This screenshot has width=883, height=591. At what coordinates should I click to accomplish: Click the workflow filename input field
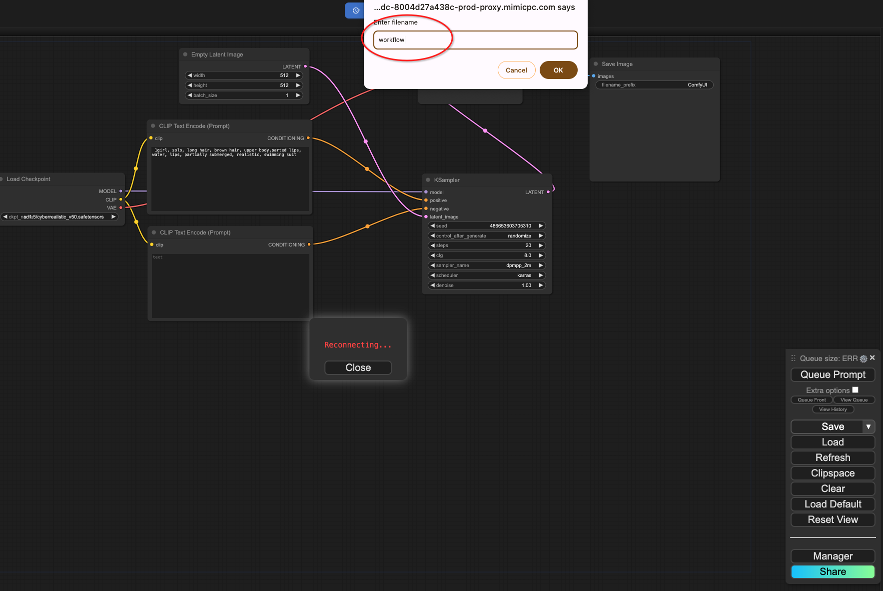(475, 40)
